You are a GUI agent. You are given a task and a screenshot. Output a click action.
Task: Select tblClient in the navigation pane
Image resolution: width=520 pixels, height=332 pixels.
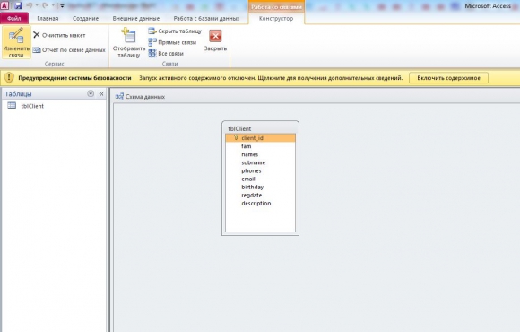click(x=32, y=106)
